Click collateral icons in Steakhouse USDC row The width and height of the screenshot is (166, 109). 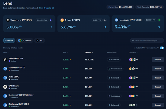pos(133,69)
